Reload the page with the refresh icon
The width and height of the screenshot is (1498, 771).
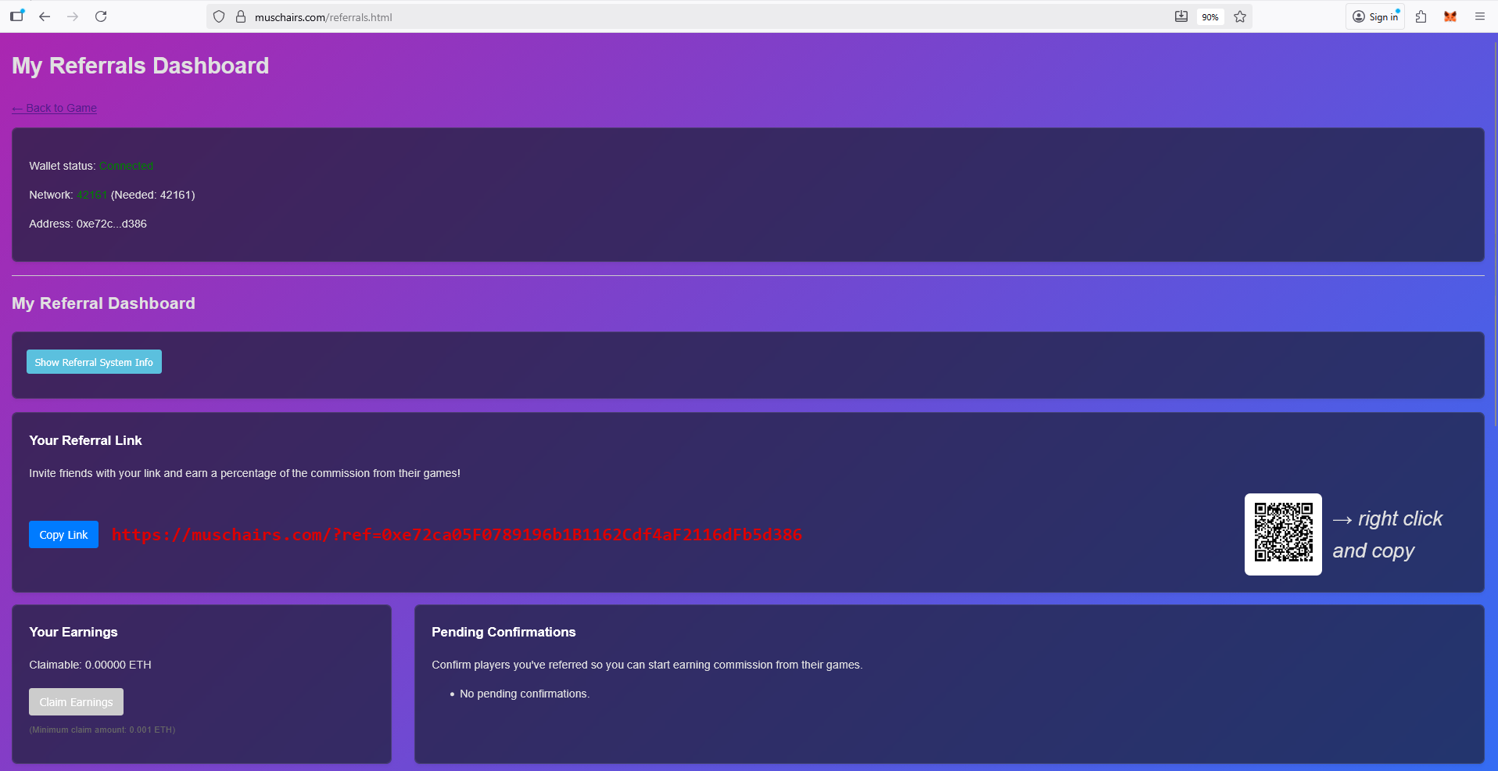click(101, 16)
